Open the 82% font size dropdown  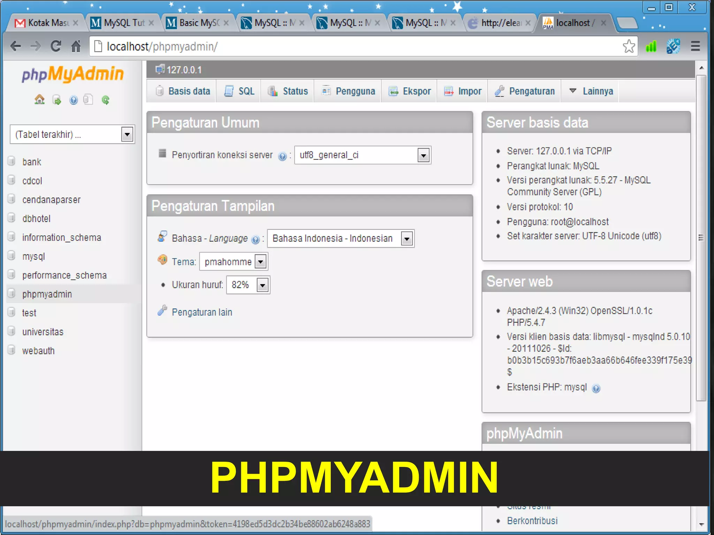point(248,285)
